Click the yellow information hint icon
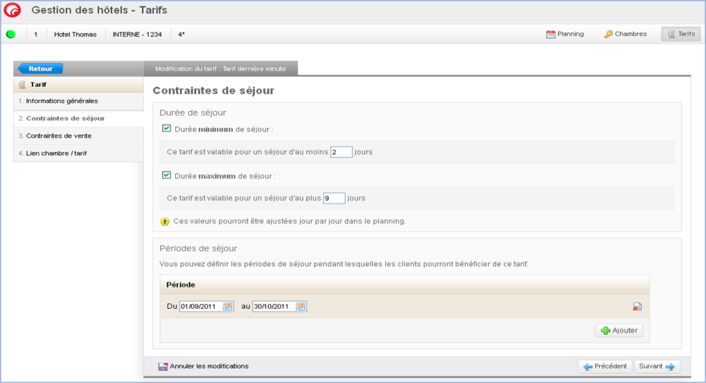This screenshot has width=706, height=383. 165,222
